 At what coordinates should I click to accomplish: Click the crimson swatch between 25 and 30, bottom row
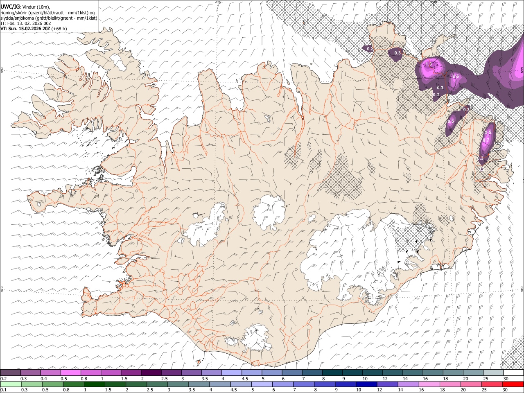coord(492,384)
